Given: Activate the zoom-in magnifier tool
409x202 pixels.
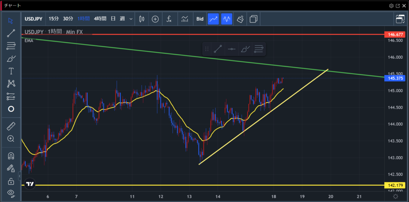Looking at the screenshot, I should pos(11,139).
